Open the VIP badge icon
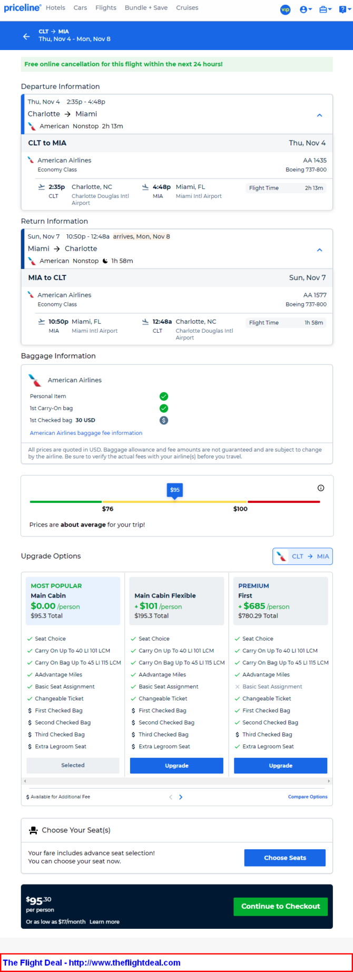353x972 pixels. point(285,9)
